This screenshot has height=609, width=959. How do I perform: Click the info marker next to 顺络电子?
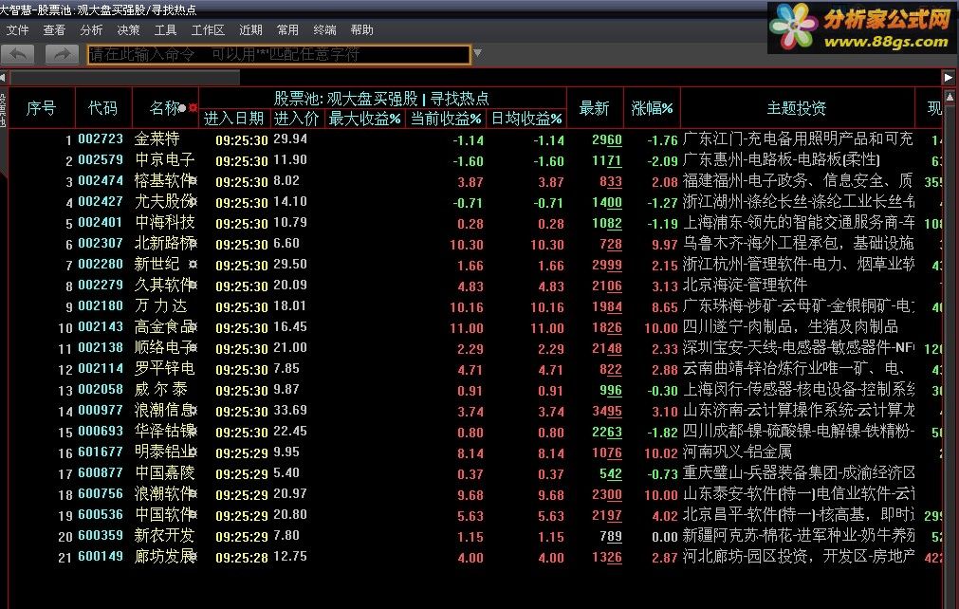tap(193, 347)
